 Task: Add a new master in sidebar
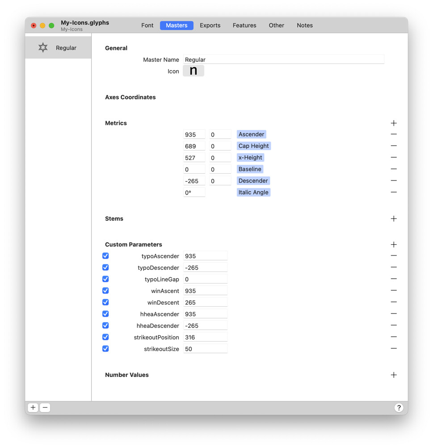click(33, 408)
